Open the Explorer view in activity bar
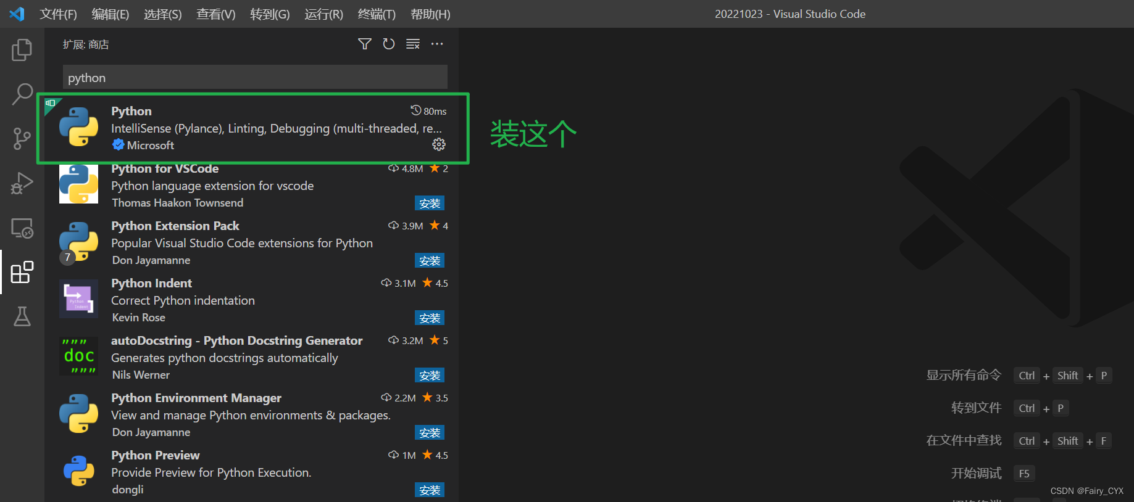Viewport: 1134px width, 502px height. pyautogui.click(x=22, y=50)
